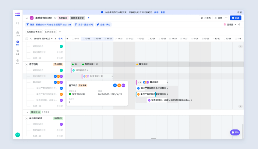Click the 分享 share button
Viewport: 258px width, 149px height.
[x=218, y=18]
